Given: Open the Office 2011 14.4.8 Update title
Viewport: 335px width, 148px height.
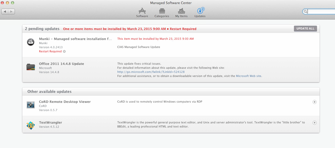Looking at the screenshot, I should coord(61,64).
